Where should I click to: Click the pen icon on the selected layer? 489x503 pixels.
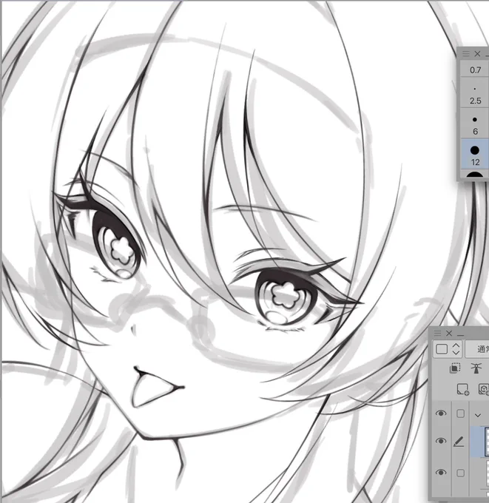459,442
